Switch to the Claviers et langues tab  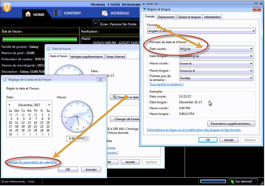coord(189,17)
